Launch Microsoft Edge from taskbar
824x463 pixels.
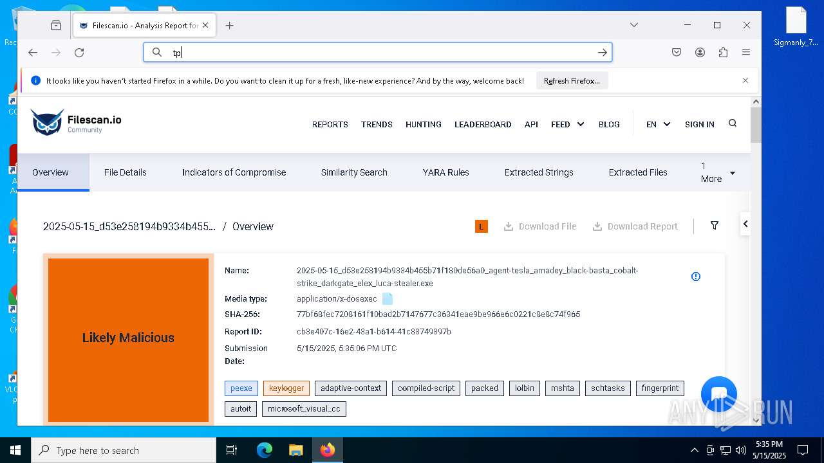click(265, 450)
